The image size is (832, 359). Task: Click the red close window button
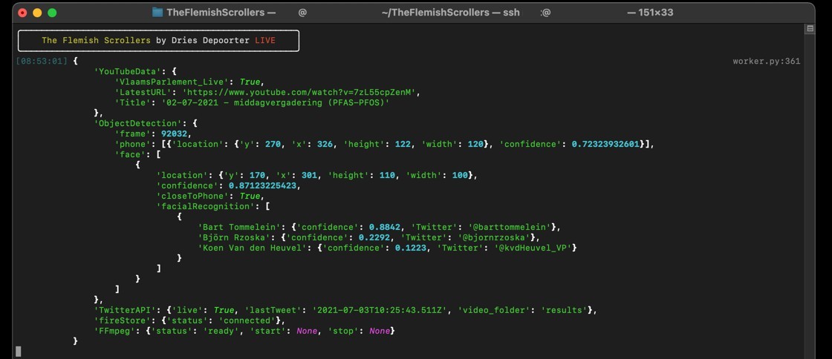click(x=22, y=13)
